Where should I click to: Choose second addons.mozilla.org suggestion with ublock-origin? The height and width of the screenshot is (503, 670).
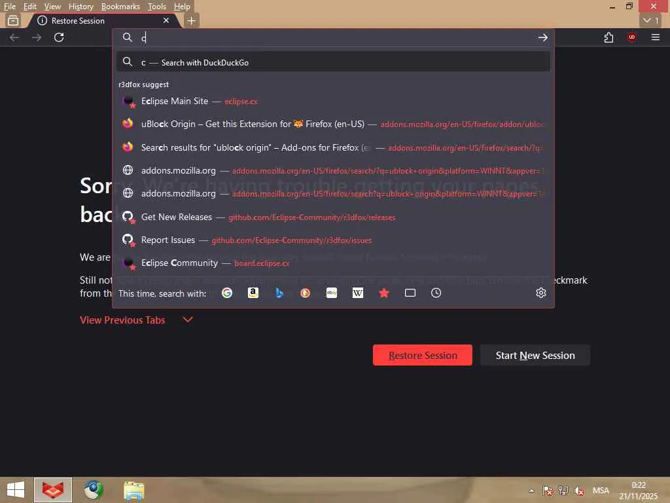(x=333, y=194)
